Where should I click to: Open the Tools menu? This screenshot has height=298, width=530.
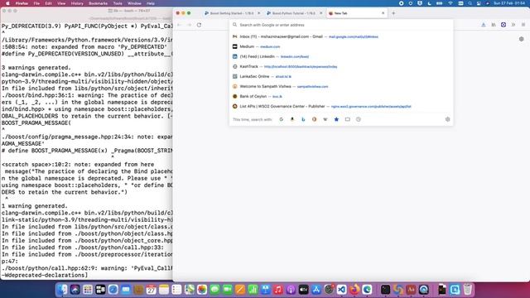(x=118, y=3)
